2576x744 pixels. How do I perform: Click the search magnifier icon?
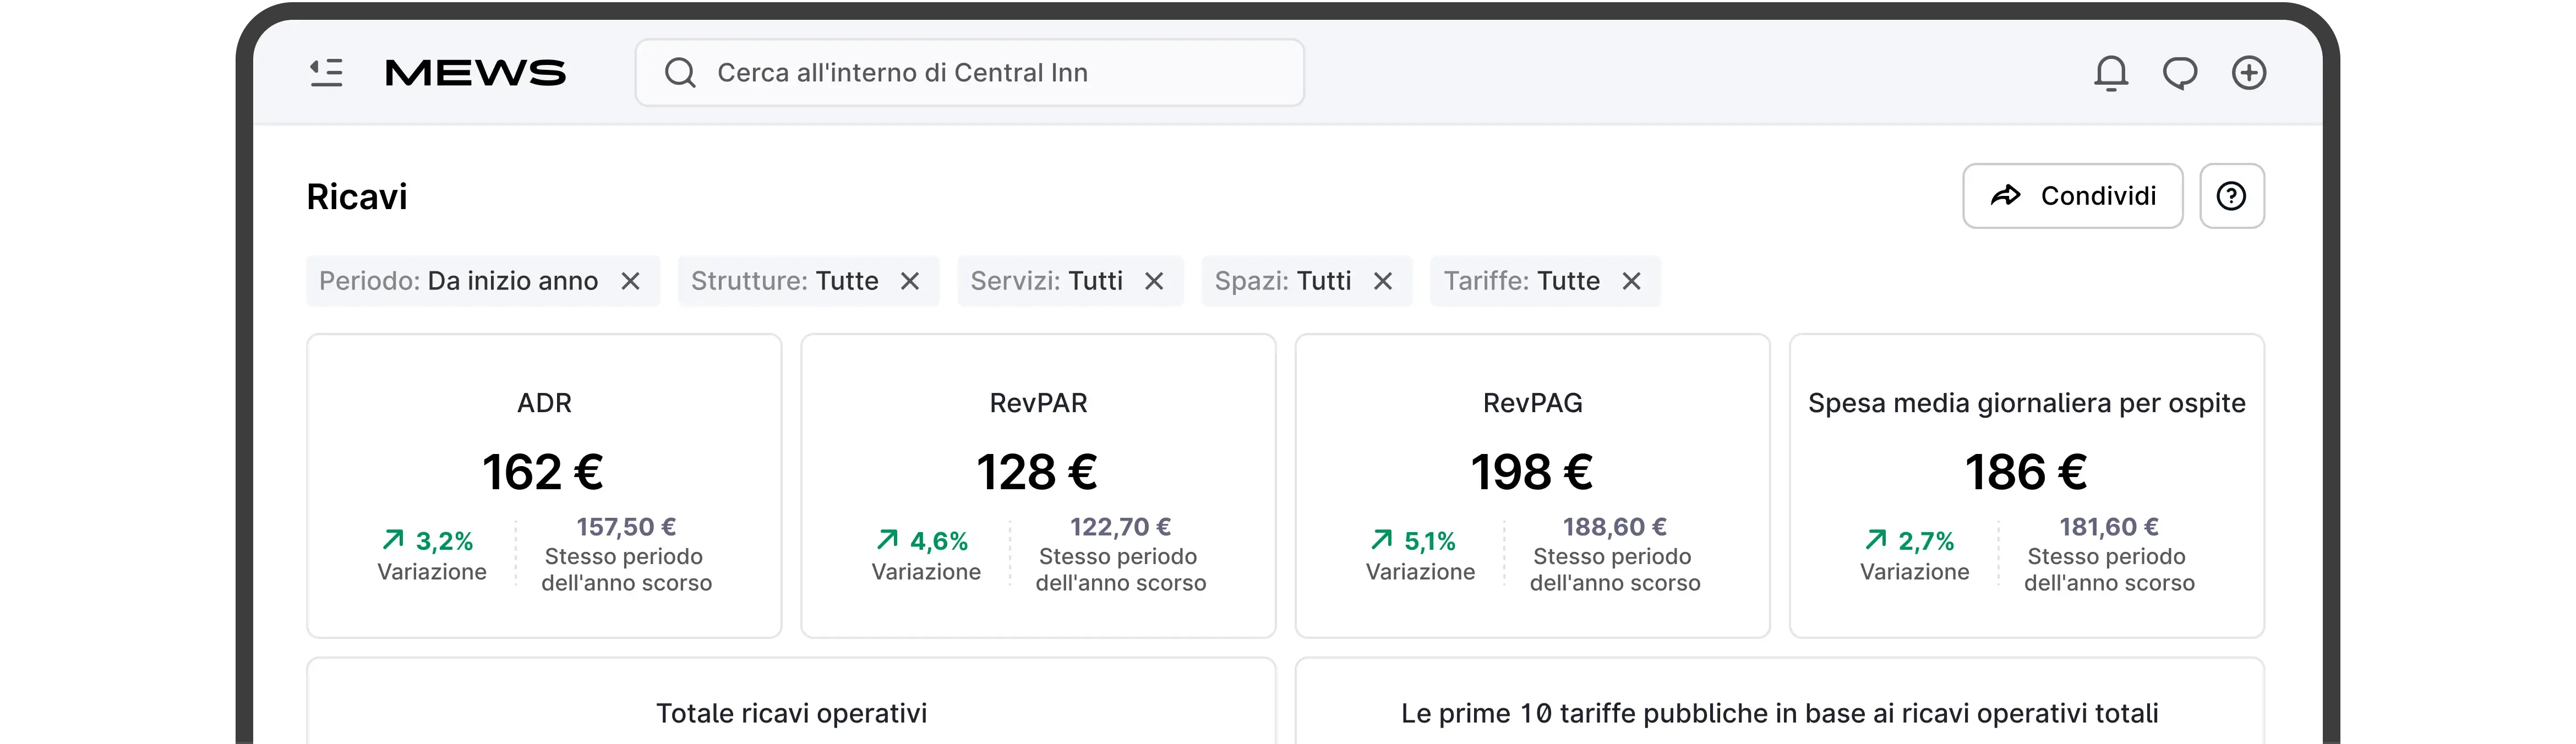pyautogui.click(x=680, y=73)
